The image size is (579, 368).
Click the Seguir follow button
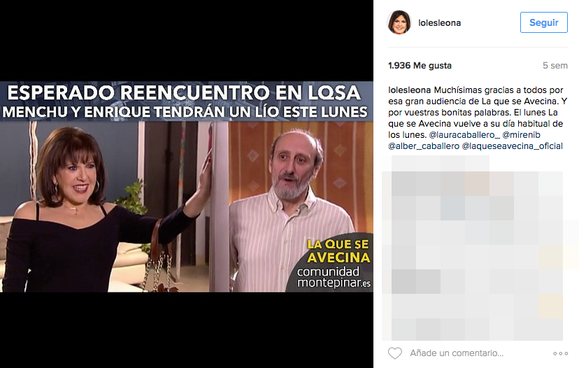pos(543,22)
